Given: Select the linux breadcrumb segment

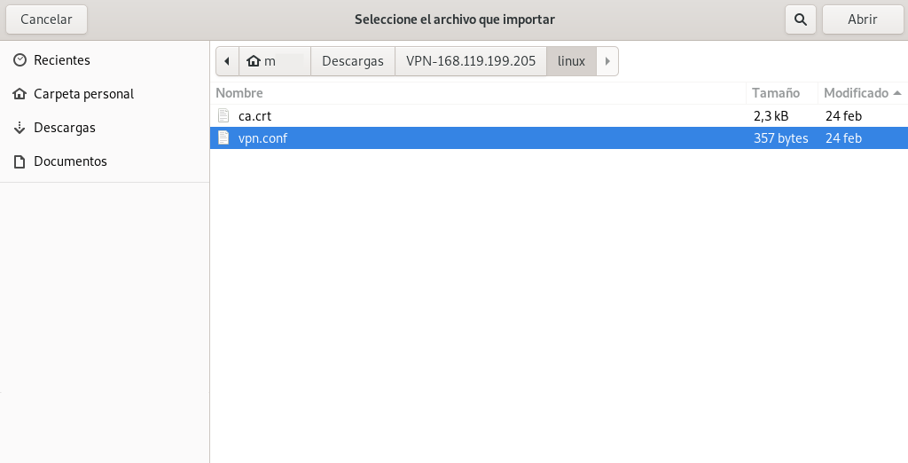Looking at the screenshot, I should 571,61.
